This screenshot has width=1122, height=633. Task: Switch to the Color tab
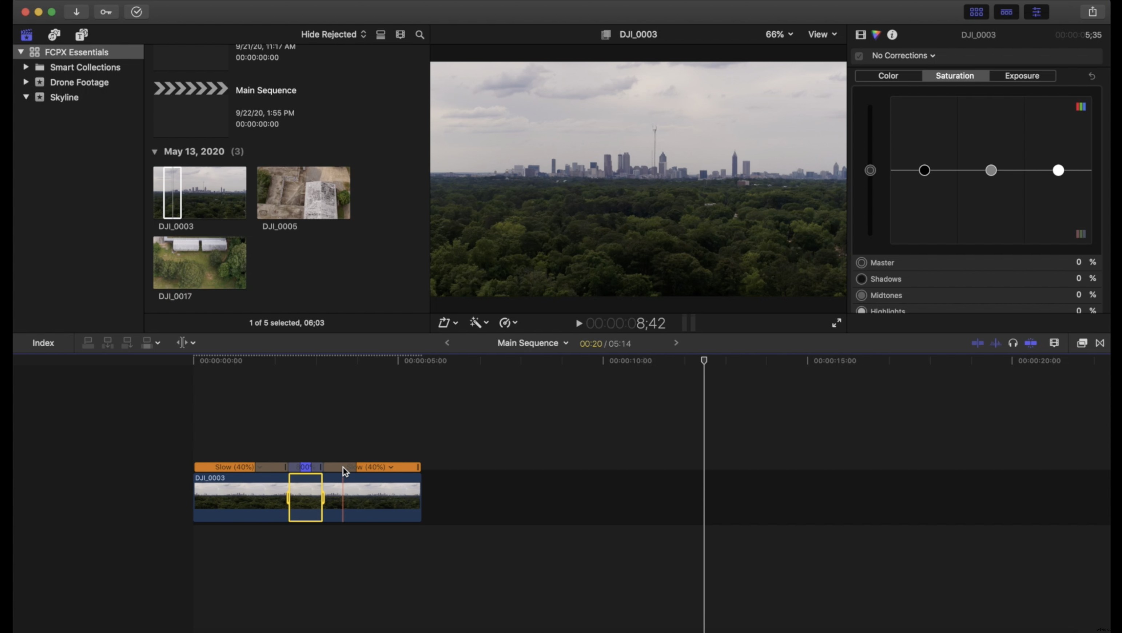pos(888,75)
